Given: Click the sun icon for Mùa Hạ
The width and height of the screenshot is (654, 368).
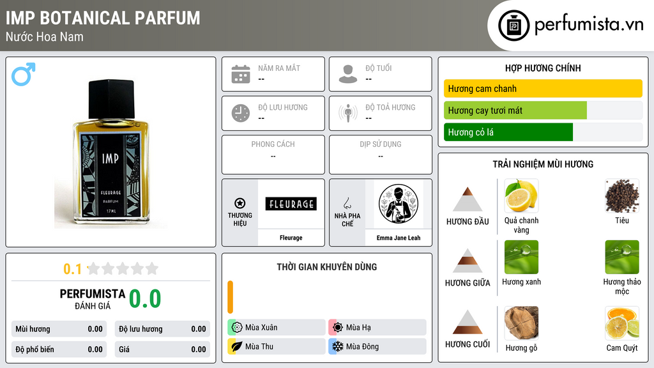Looking at the screenshot, I should click(338, 328).
